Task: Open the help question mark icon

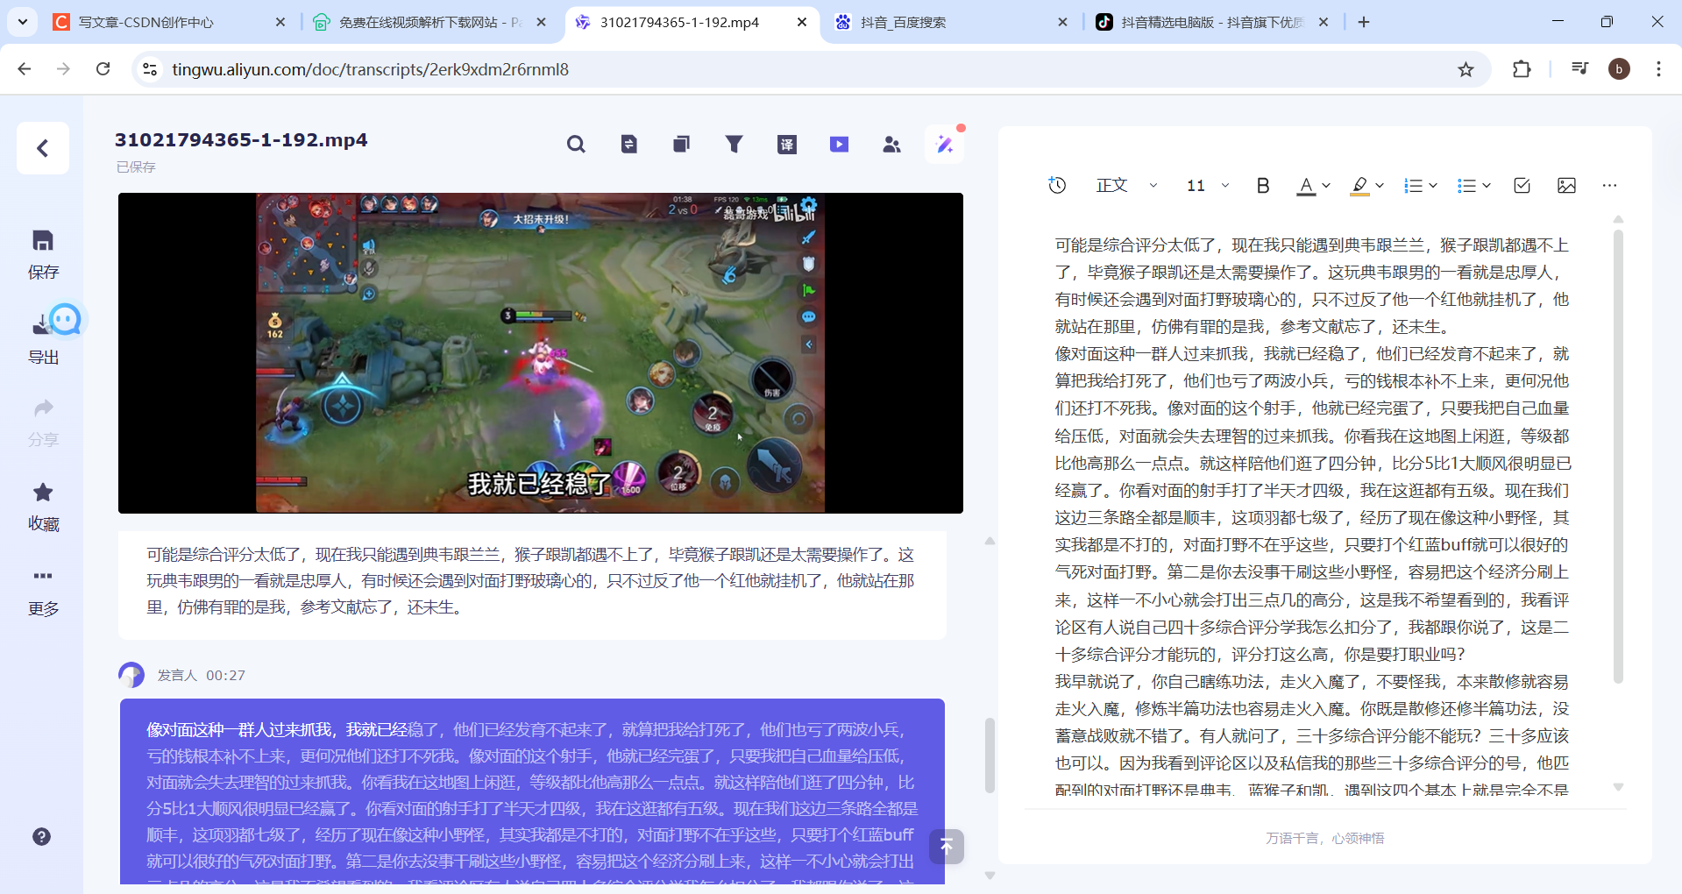Action: (x=41, y=836)
